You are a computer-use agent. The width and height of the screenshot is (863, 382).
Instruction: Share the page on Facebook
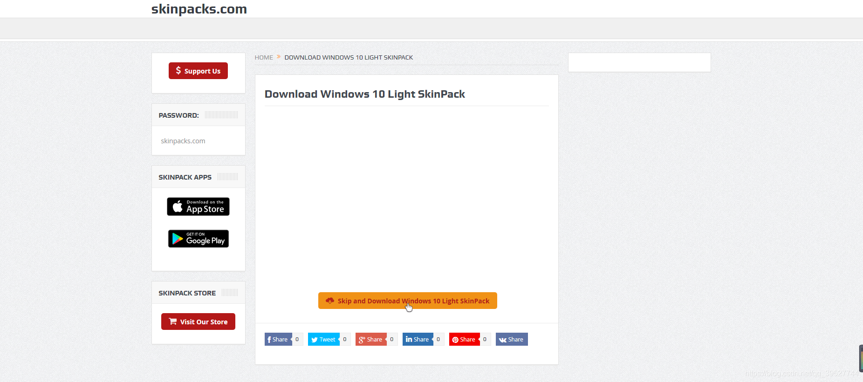(278, 339)
